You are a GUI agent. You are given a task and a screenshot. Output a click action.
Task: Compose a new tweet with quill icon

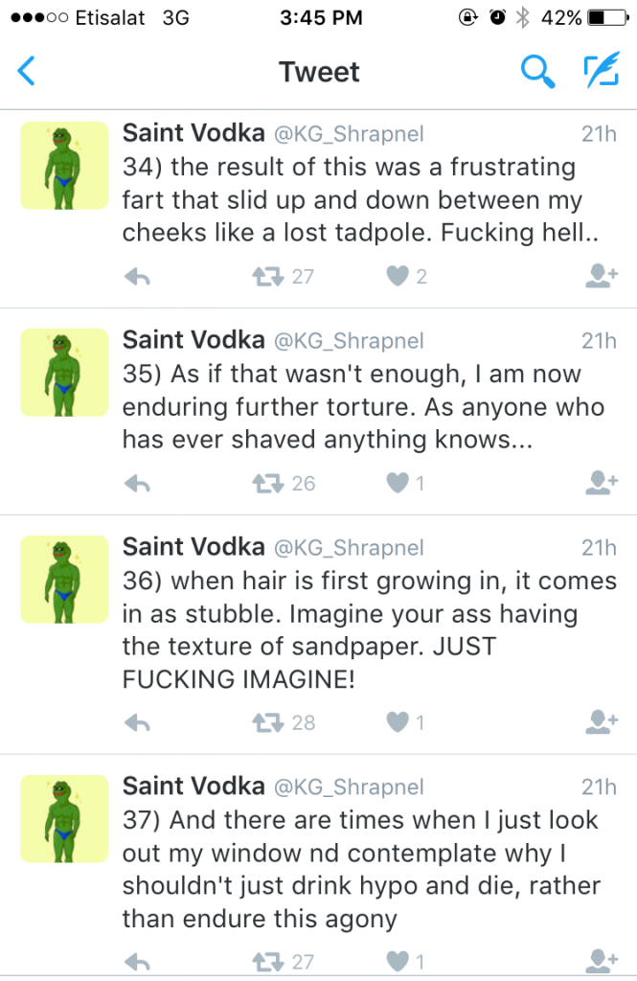pos(602,71)
